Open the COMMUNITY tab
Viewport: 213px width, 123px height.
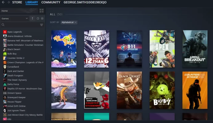click(x=51, y=2)
